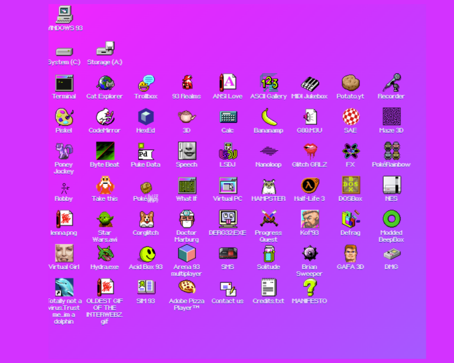This screenshot has height=363, width=454.
Task: Launch Acid Box 93 smiley icon
Action: (147, 254)
